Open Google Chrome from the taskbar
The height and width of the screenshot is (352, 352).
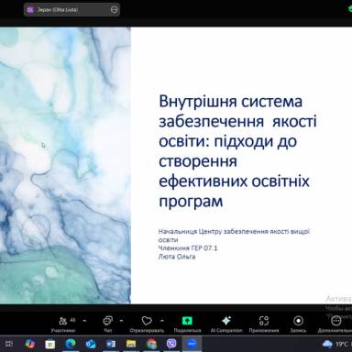tap(151, 345)
